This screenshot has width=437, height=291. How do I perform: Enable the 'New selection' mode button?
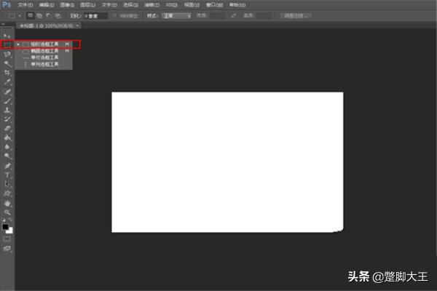coord(30,15)
